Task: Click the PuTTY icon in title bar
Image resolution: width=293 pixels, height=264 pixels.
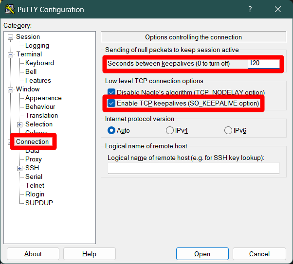Action: [x=10, y=9]
